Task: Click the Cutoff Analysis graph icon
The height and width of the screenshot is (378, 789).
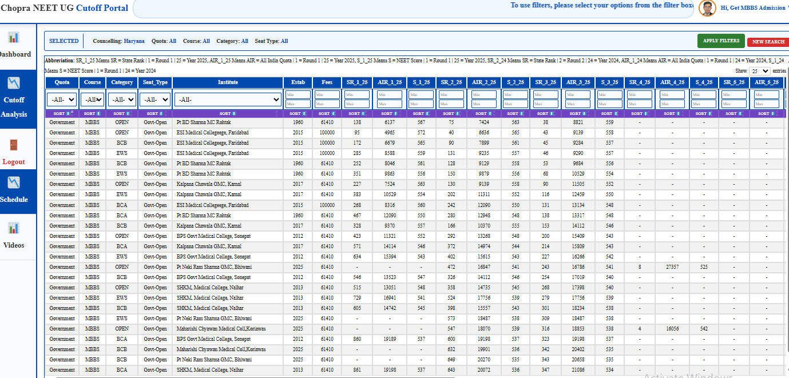Action: (14, 83)
